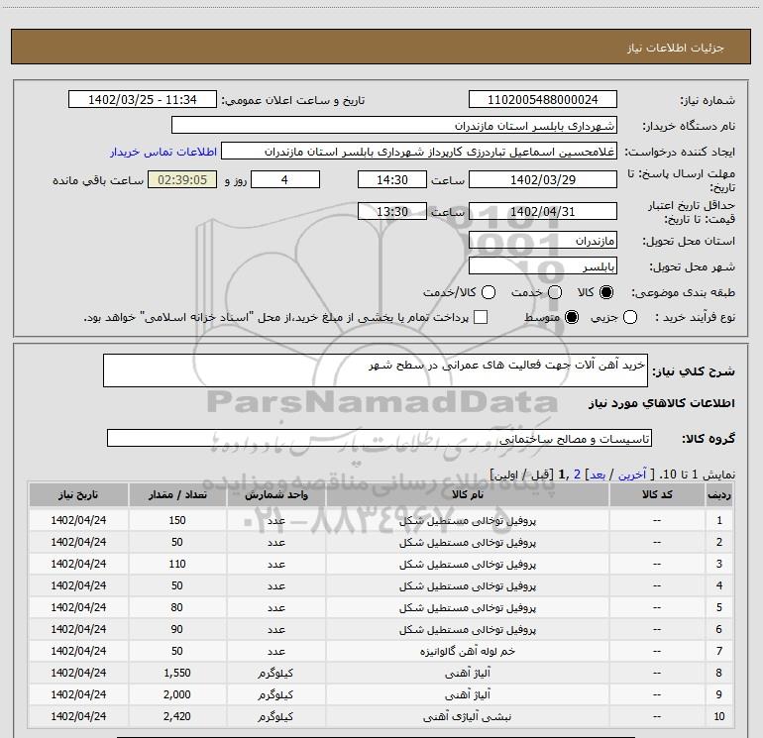Image resolution: width=763 pixels, height=738 pixels.
Task: Click delivery province field مازندران
Action: 543,240
